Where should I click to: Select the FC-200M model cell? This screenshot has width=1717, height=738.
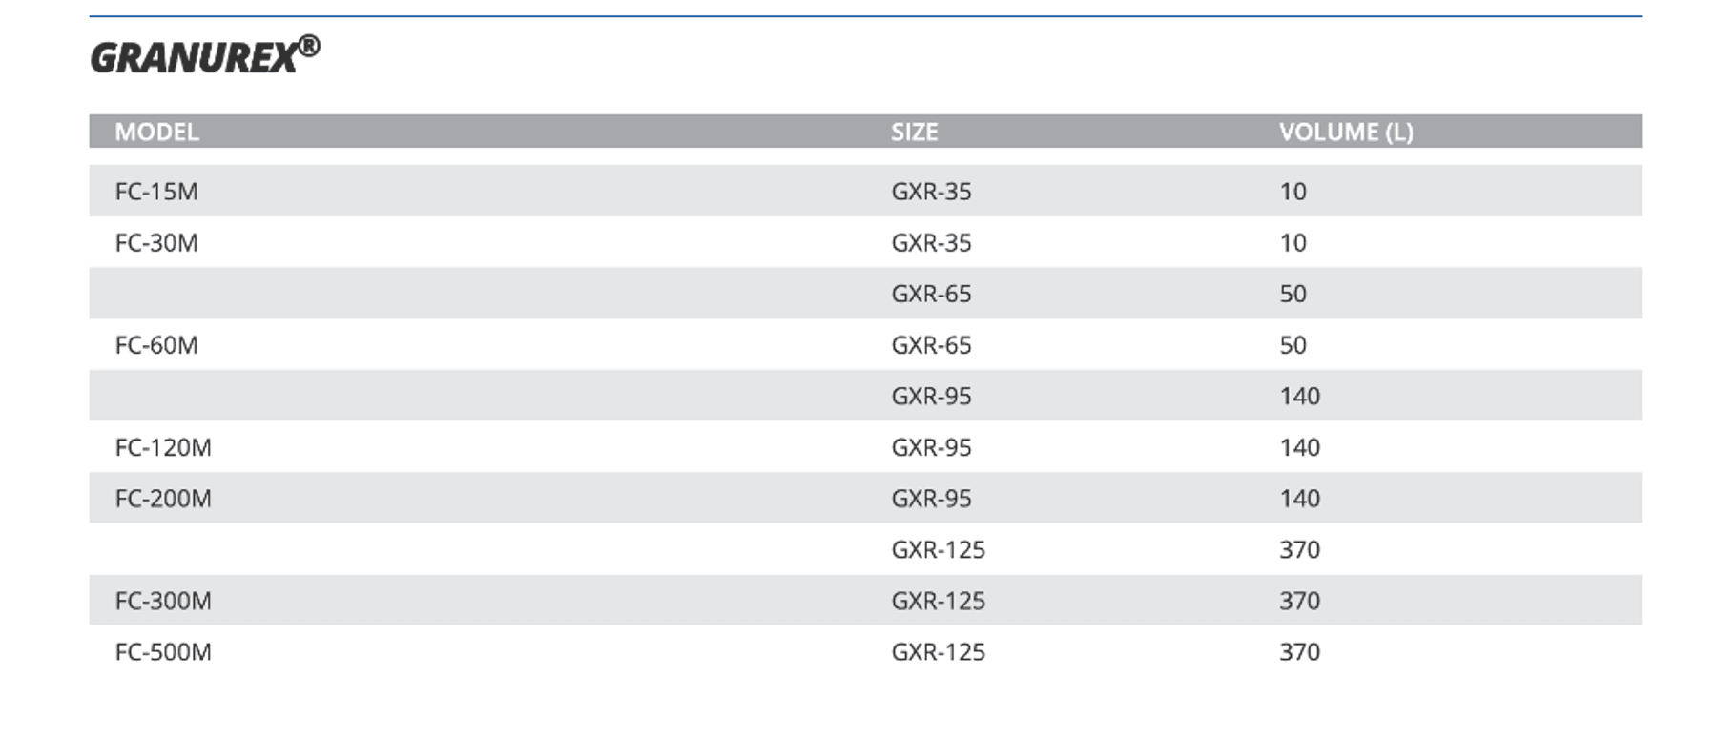tap(163, 499)
